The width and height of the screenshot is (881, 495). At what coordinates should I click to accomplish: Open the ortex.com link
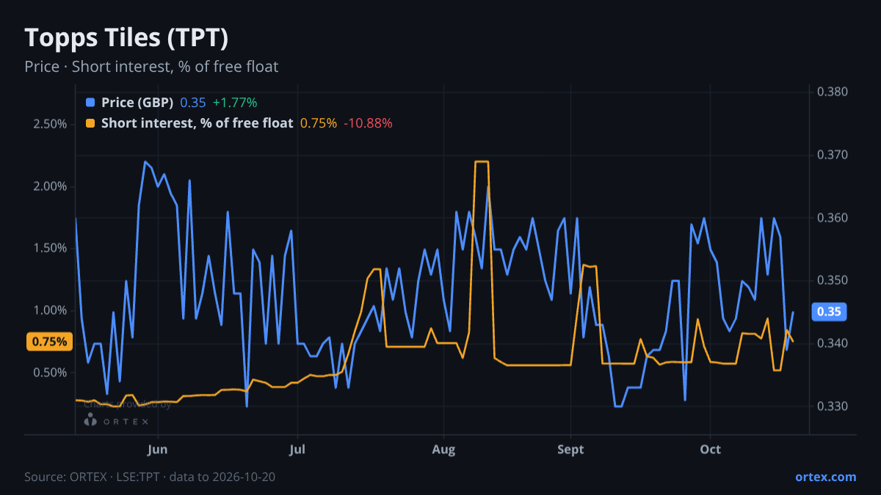coord(825,477)
